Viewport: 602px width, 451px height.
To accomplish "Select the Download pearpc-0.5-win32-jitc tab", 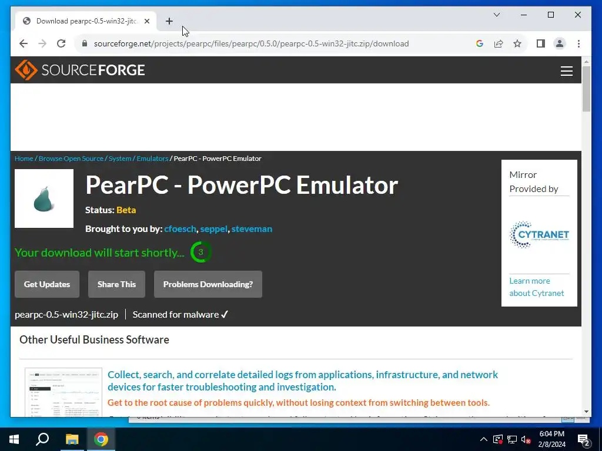I will (x=86, y=21).
